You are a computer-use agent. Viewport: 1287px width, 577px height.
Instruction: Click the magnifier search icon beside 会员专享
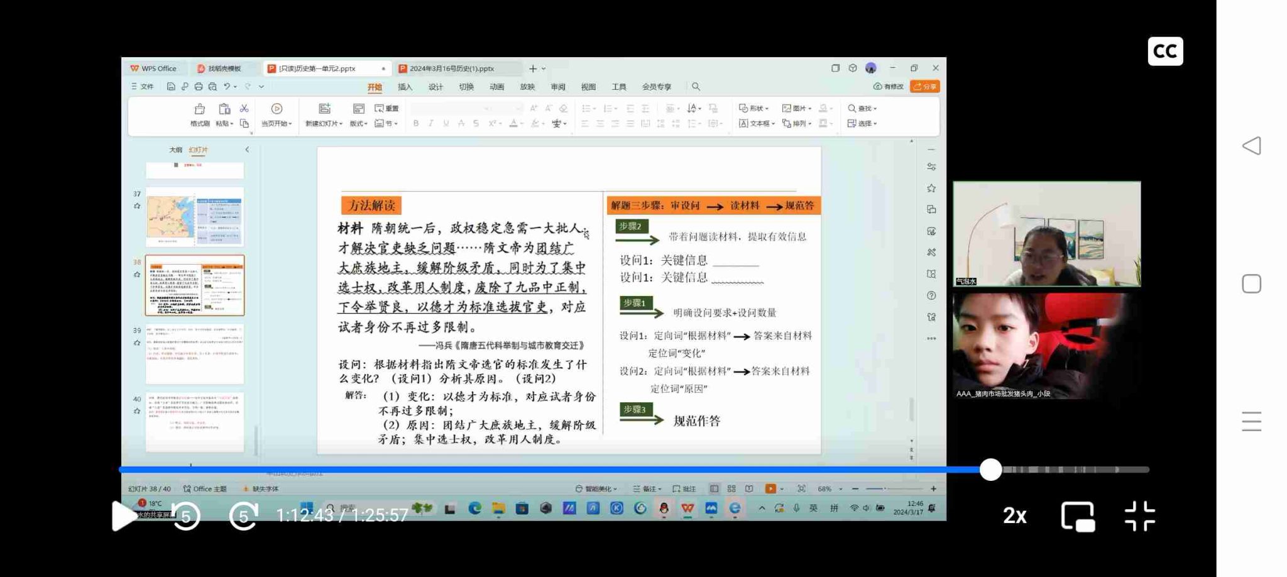pyautogui.click(x=696, y=87)
